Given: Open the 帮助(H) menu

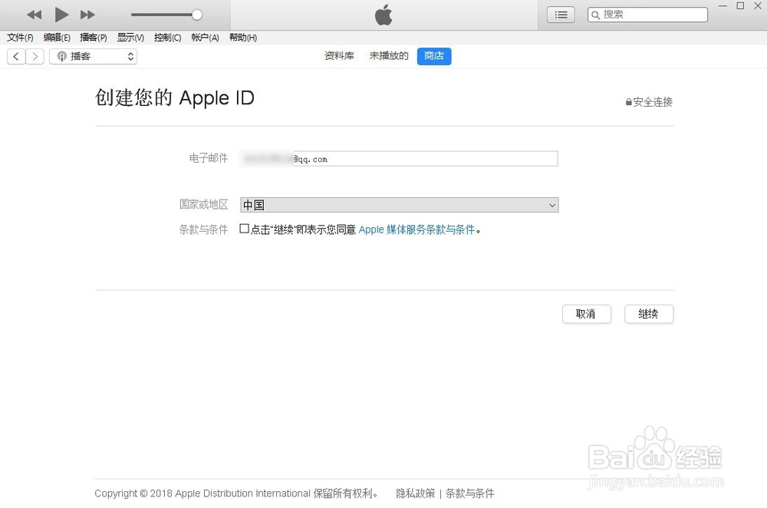Looking at the screenshot, I should [x=243, y=38].
